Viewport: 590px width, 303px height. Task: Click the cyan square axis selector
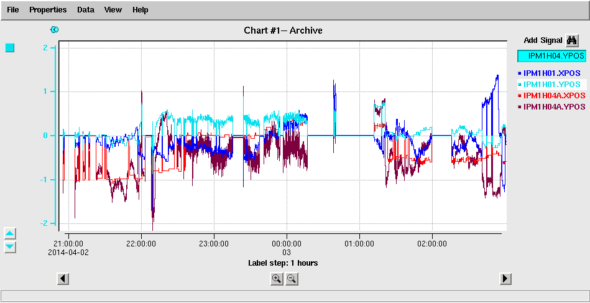(10, 48)
